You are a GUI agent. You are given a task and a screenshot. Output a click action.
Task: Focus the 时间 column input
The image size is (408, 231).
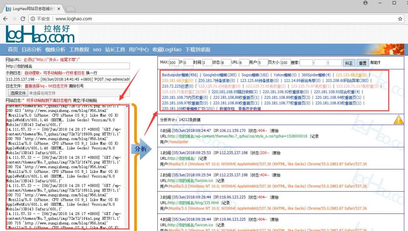click(207, 63)
